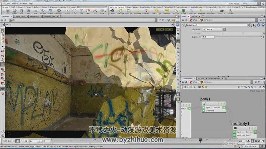Add a Sky Light from the shelf
266x149 pixels.
[176, 11]
